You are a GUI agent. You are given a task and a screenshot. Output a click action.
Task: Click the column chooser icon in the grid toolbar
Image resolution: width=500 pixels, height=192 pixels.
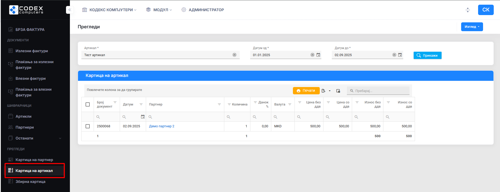tap(338, 91)
